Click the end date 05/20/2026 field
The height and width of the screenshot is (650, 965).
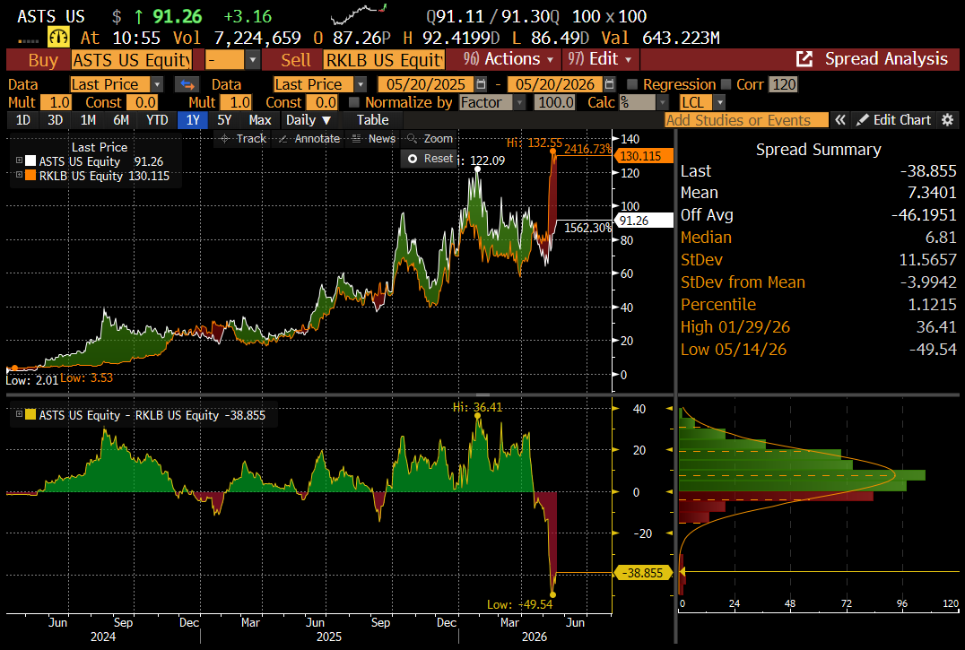554,84
